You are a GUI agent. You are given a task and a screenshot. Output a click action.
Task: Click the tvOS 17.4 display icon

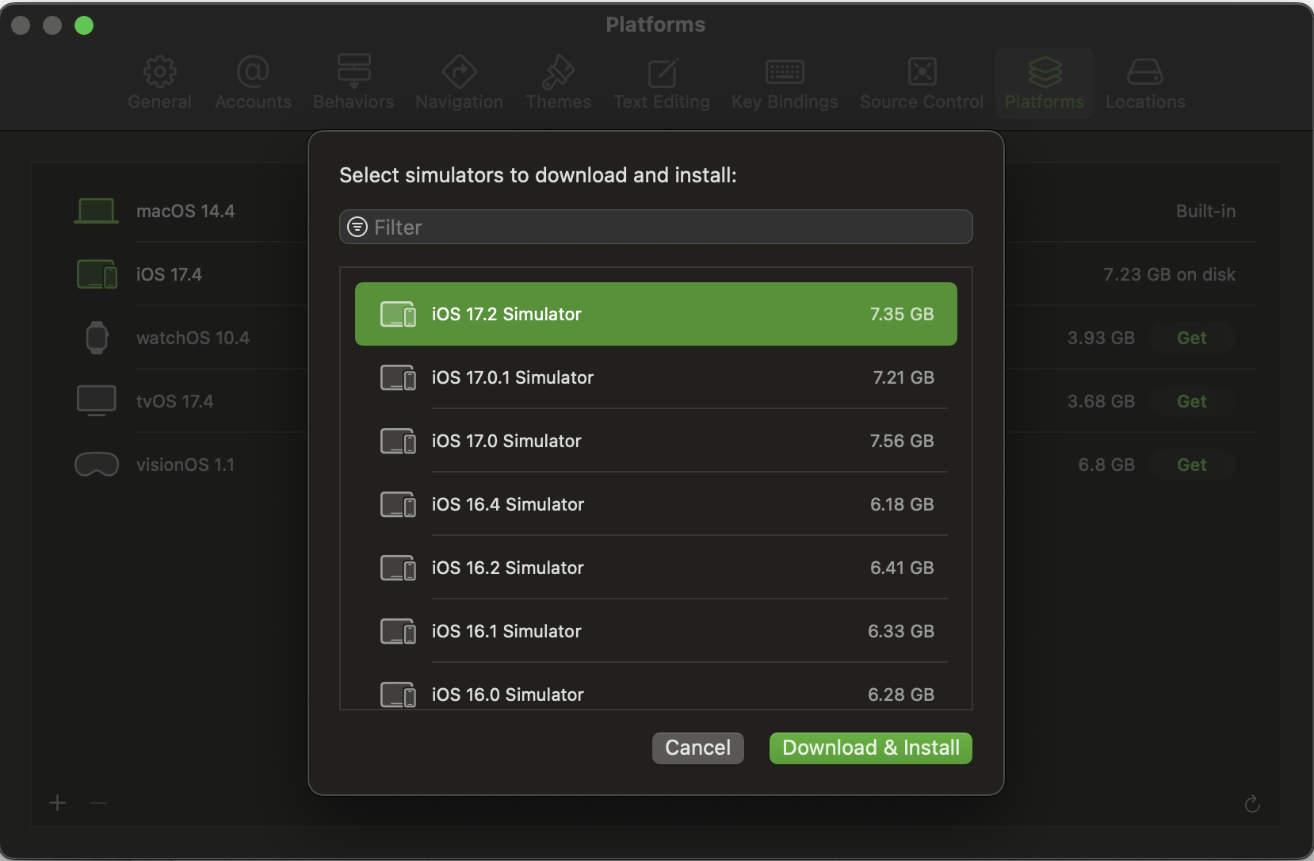click(97, 400)
